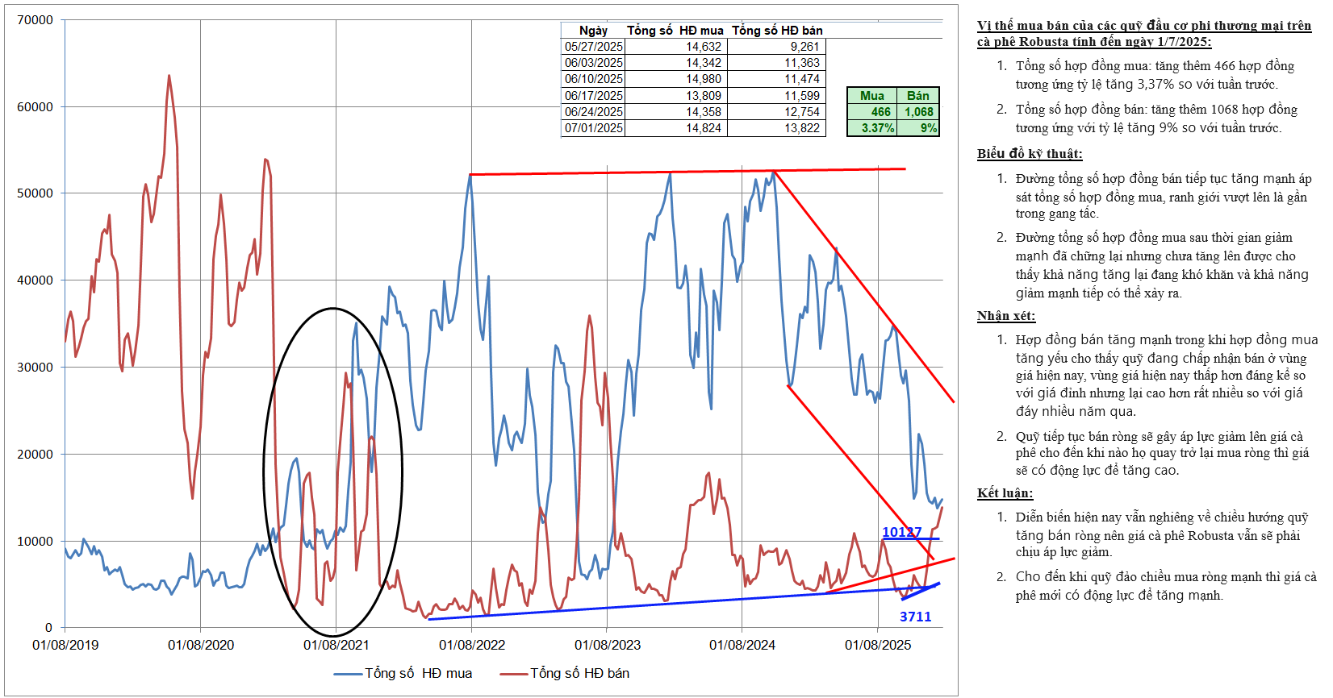
Task: Click the blue line legend marker for HĐ mua
Action: 348,674
